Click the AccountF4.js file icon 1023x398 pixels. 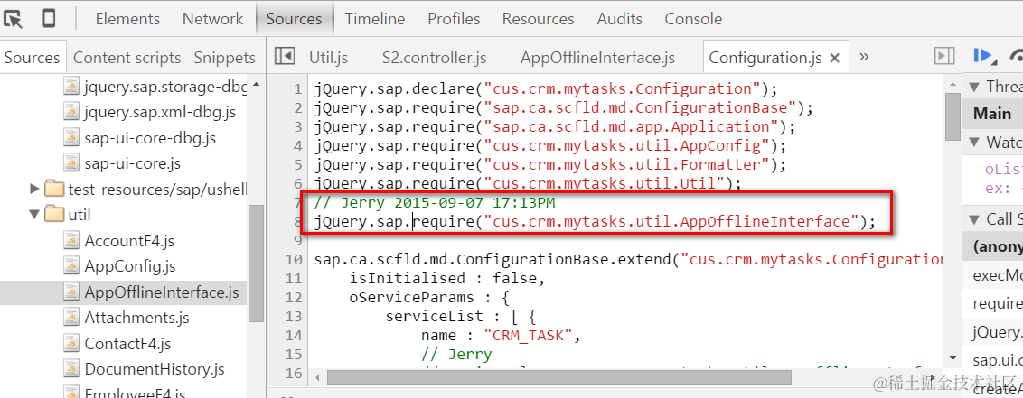70,240
